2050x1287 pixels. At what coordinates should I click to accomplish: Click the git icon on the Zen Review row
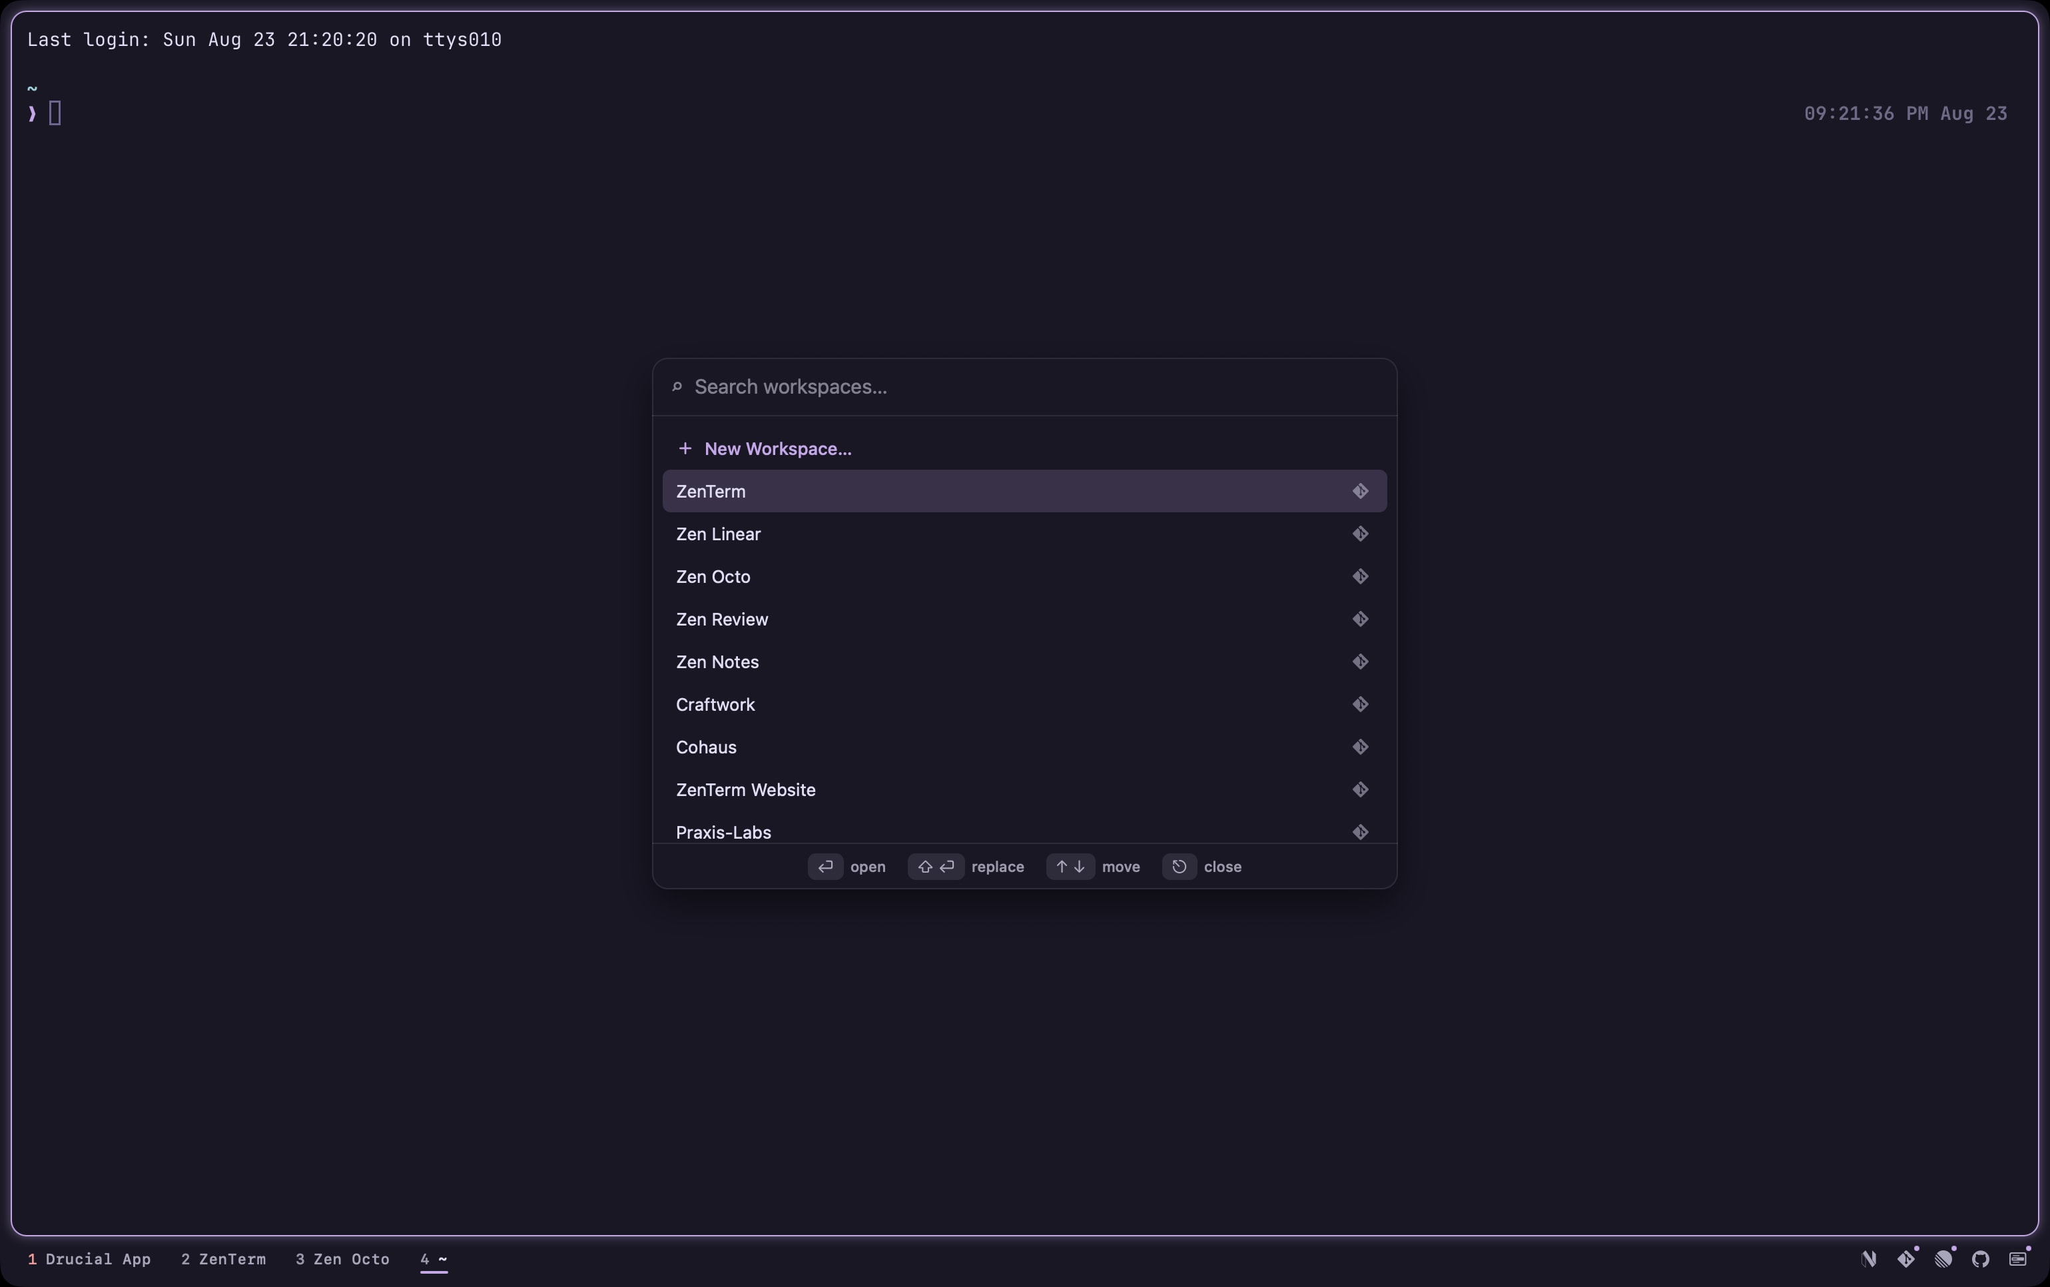1360,619
